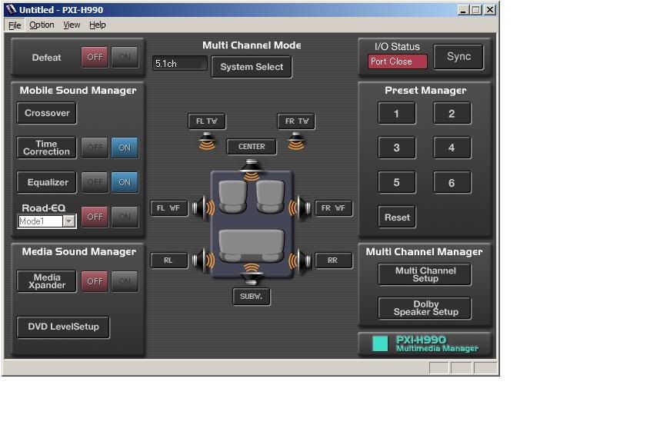Load preset 6
Viewport: 660px width, 438px height.
(x=452, y=182)
